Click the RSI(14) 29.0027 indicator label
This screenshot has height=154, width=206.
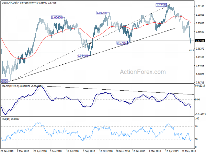(x=10, y=119)
